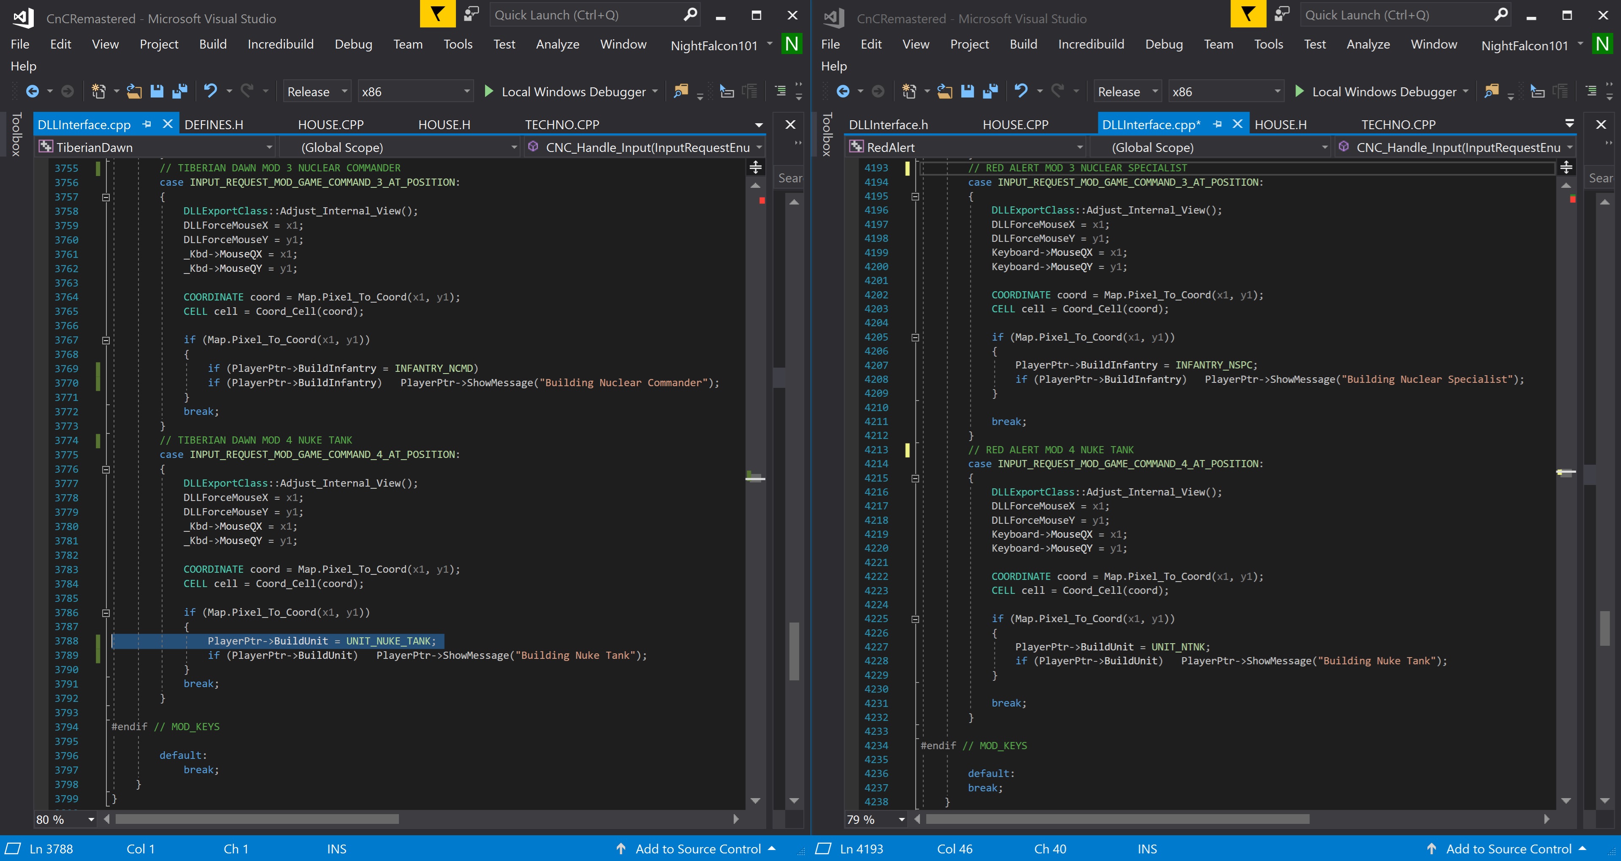1621x861 pixels.
Task: Switch to TECHNO.CPP tab in right window
Action: (1398, 125)
